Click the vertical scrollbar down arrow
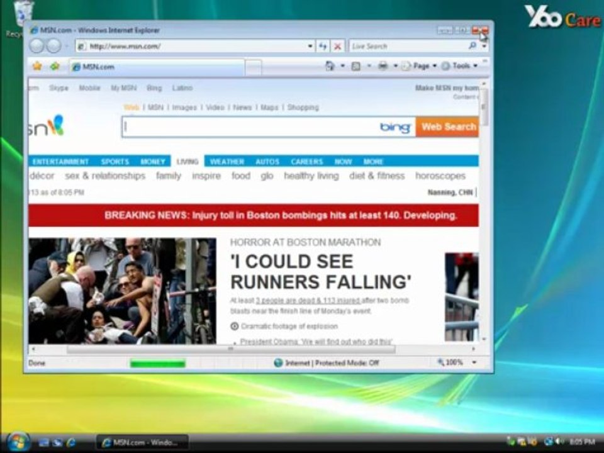Viewport: 604px width, 453px height. (x=484, y=339)
